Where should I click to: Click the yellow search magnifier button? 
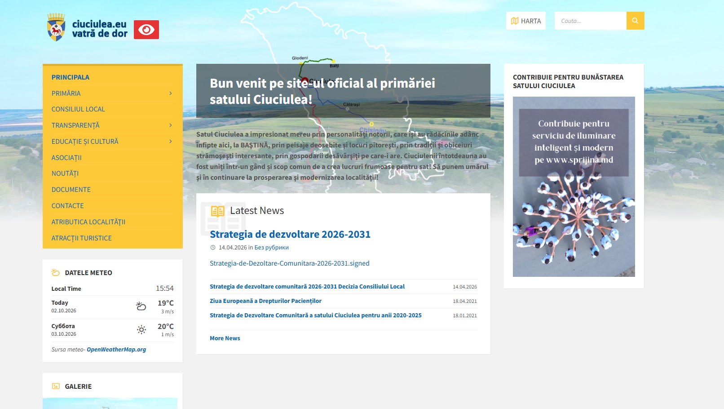pyautogui.click(x=635, y=21)
